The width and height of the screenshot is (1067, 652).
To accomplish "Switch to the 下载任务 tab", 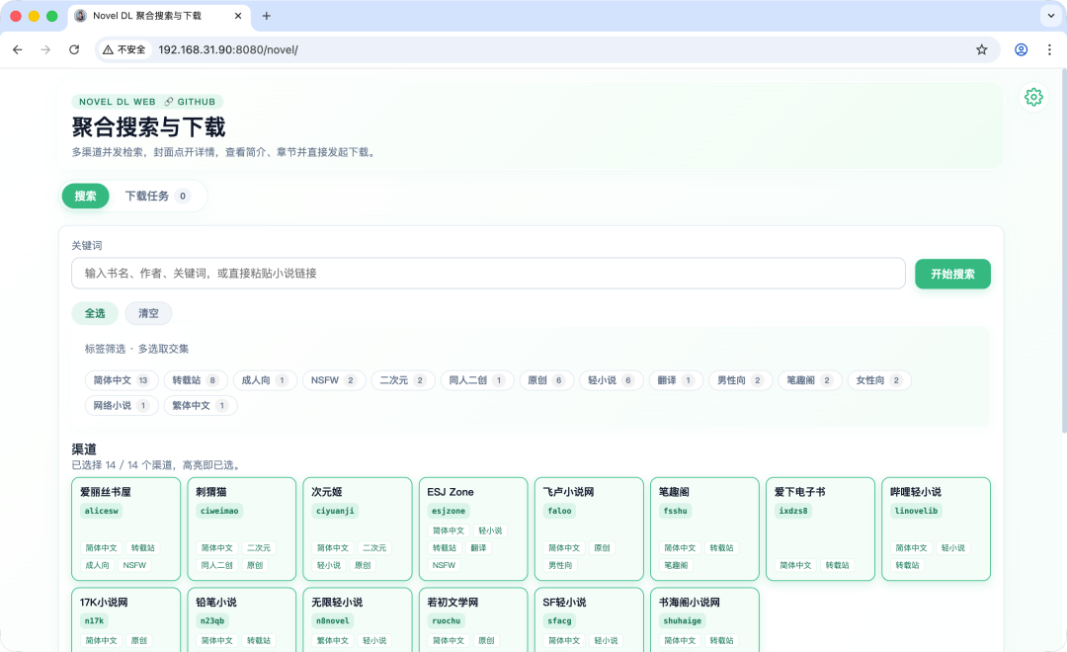I will coord(156,197).
